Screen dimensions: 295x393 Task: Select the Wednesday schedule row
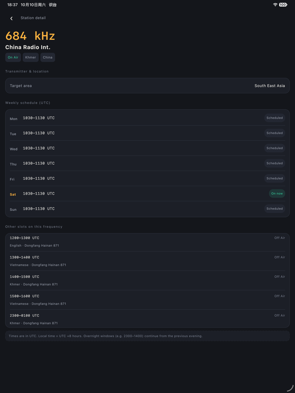point(147,148)
